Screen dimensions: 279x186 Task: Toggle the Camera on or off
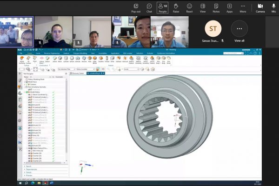pos(260,7)
